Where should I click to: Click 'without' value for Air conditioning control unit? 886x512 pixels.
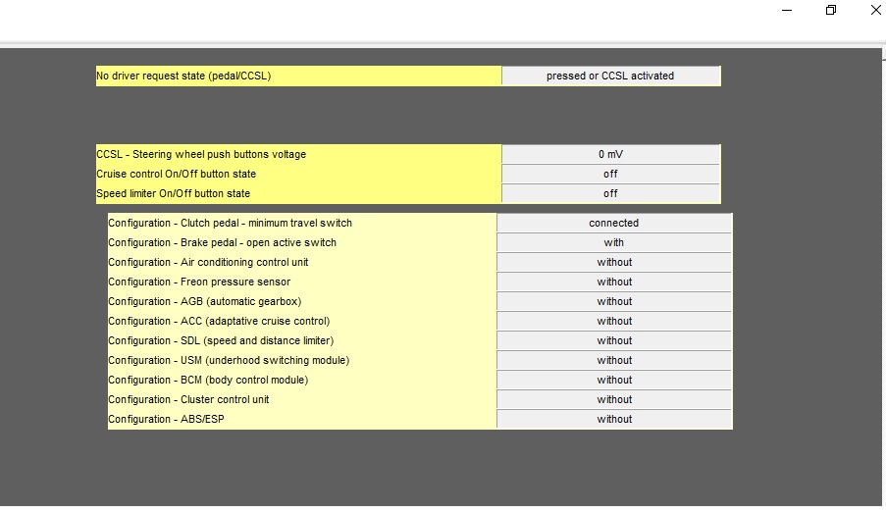(614, 262)
